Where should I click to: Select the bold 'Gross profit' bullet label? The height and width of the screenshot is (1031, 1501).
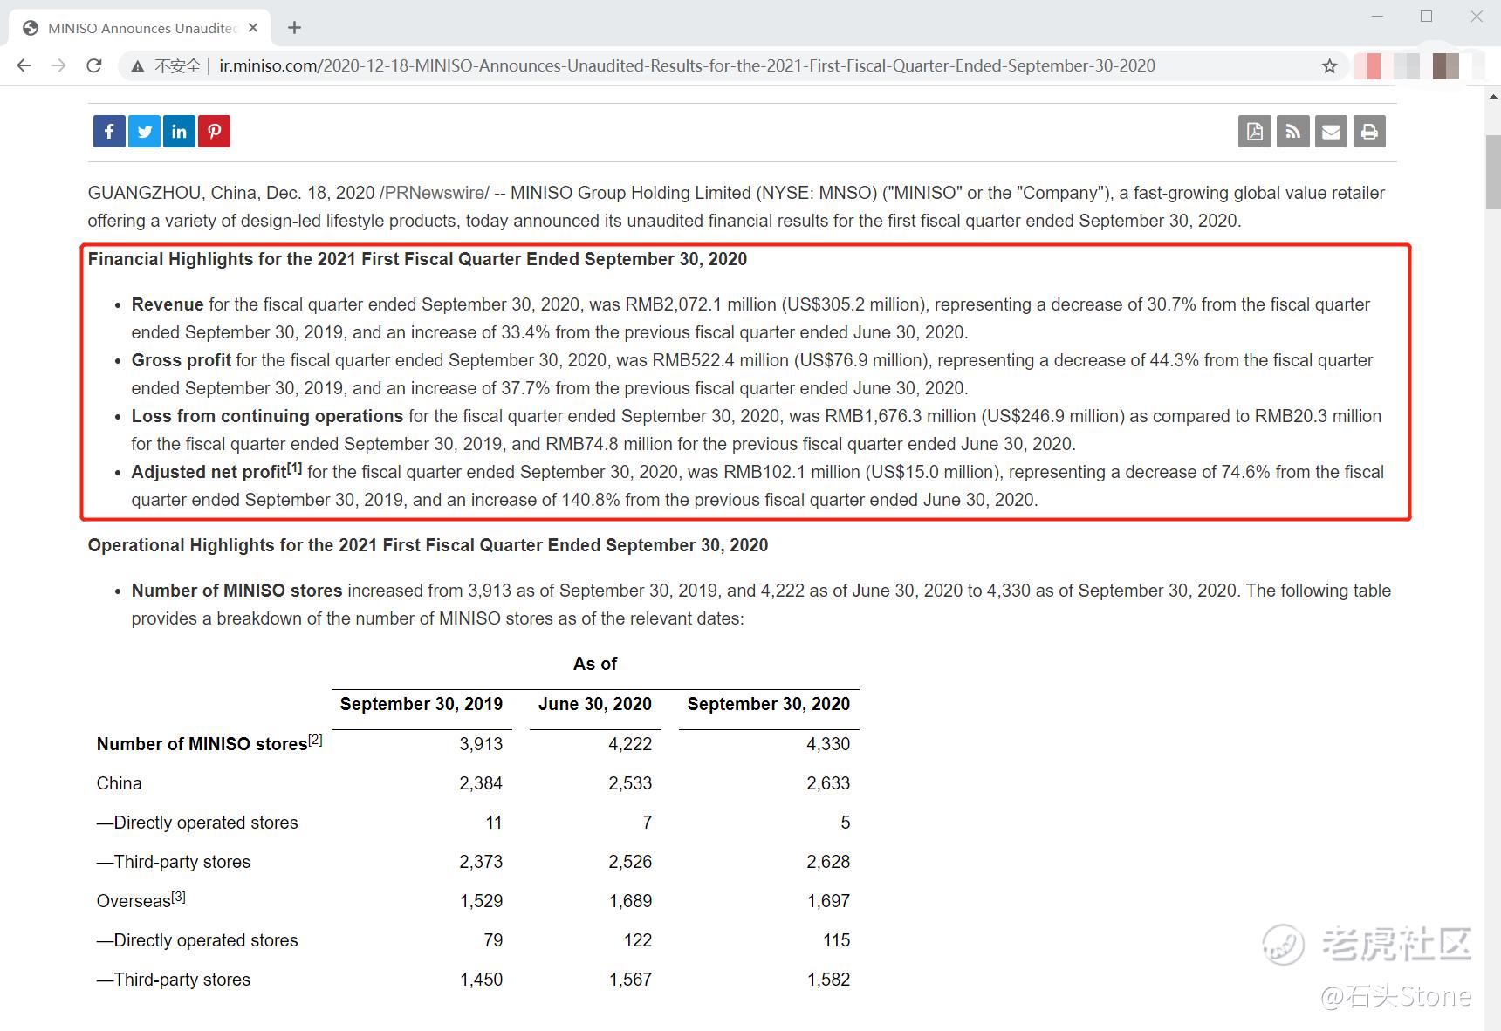pos(182,360)
